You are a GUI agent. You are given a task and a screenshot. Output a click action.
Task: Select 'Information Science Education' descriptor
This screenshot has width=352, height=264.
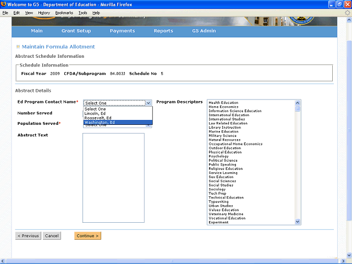click(235, 111)
